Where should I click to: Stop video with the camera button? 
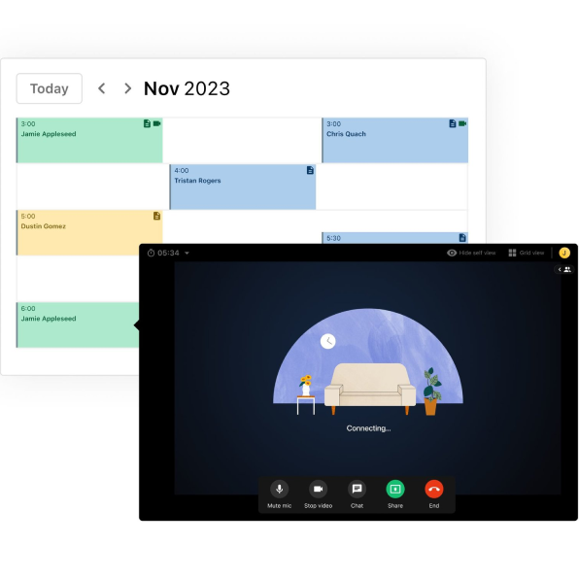click(x=318, y=490)
